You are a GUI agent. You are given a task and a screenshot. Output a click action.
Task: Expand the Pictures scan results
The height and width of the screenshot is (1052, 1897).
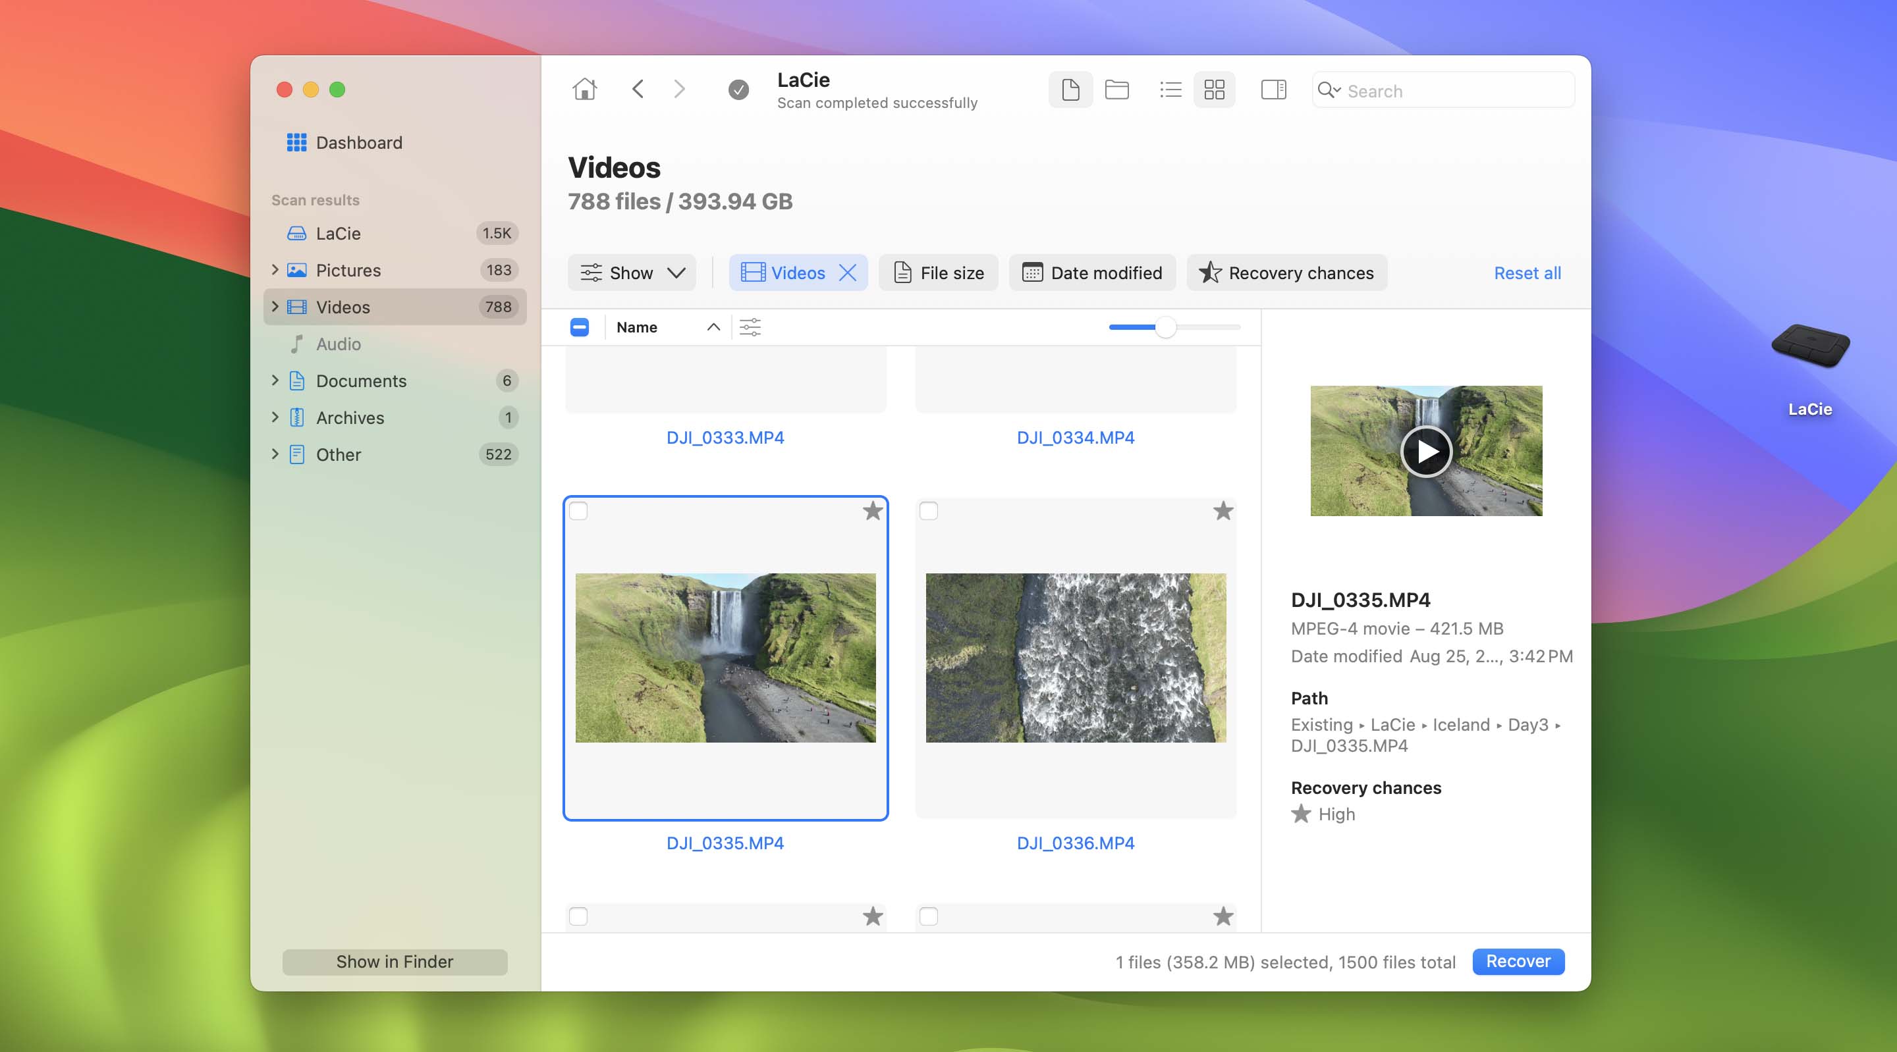pos(276,269)
